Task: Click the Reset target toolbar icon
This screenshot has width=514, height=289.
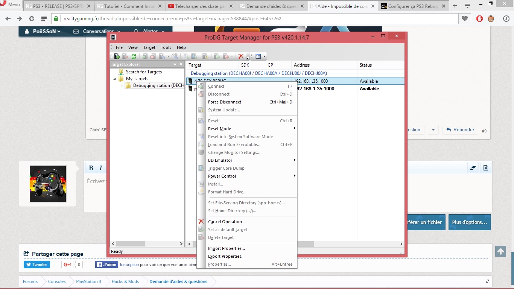Action: click(162, 56)
